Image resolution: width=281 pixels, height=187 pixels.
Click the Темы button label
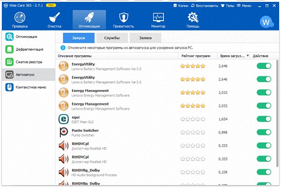230,6
